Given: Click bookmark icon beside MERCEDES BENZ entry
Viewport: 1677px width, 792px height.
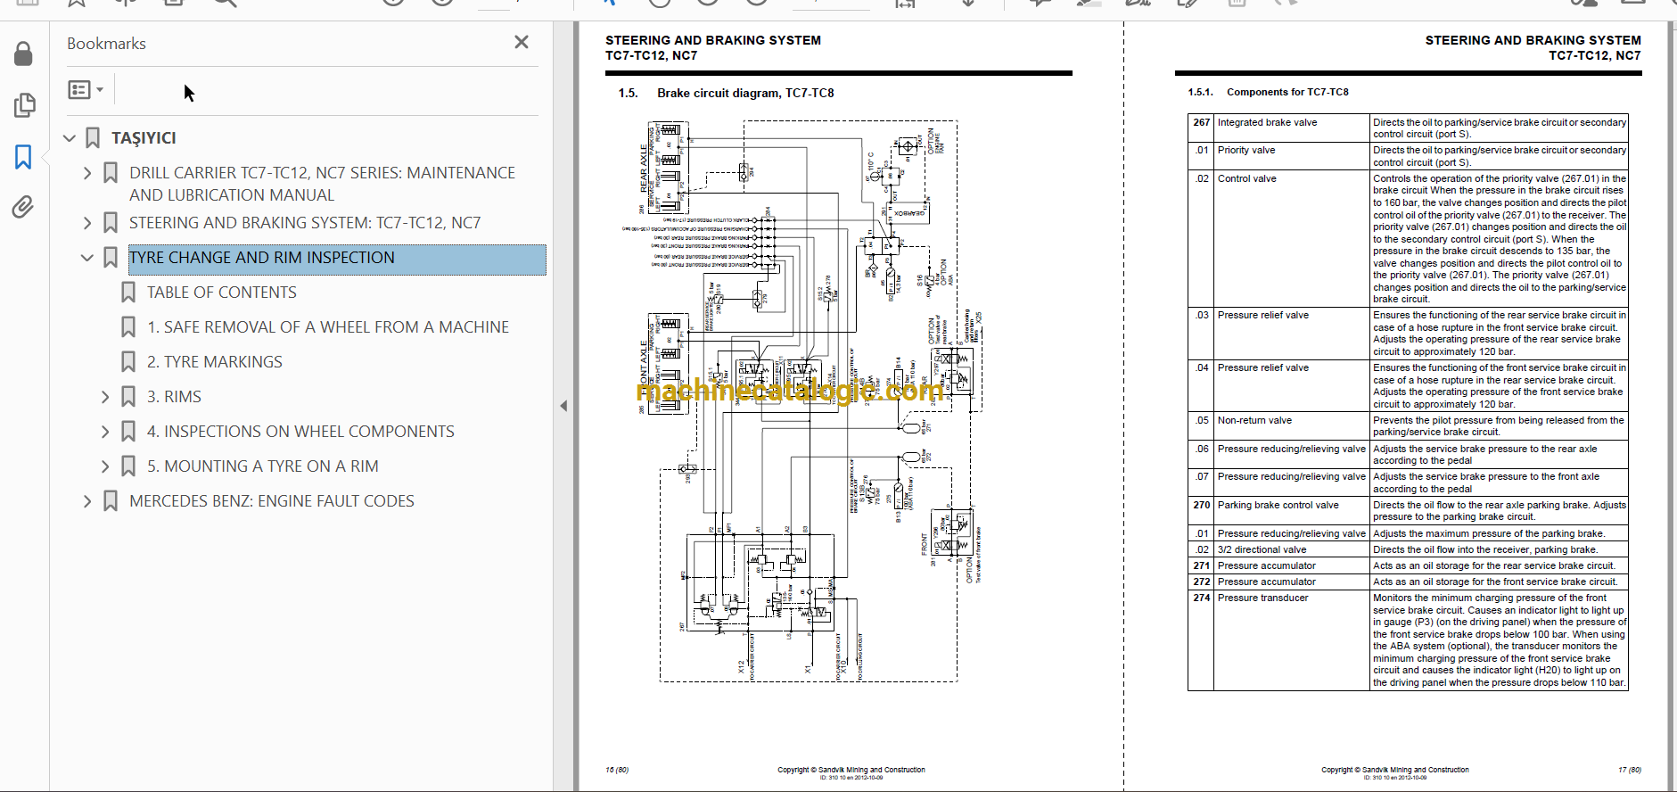Looking at the screenshot, I should pos(111,501).
